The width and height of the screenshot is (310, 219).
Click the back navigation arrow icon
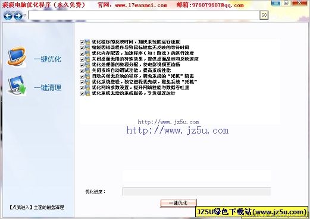[x=8, y=15]
